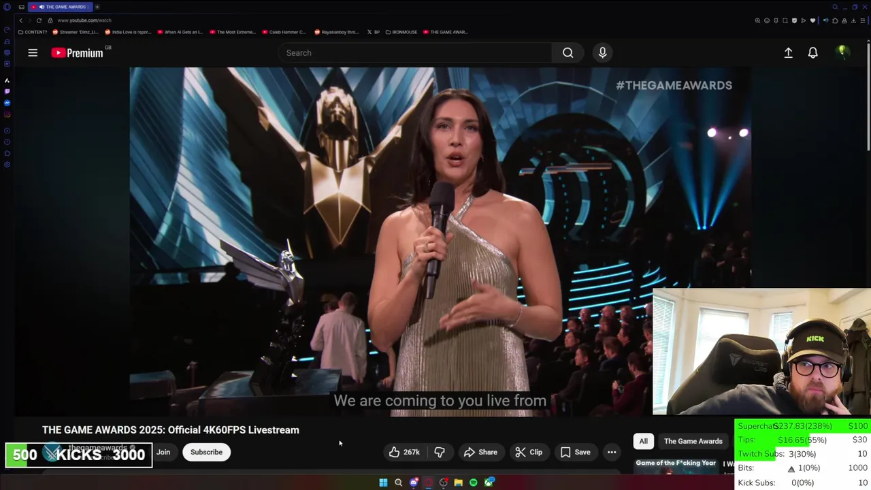
Task: Open YouTube notifications bell
Action: pyautogui.click(x=812, y=52)
